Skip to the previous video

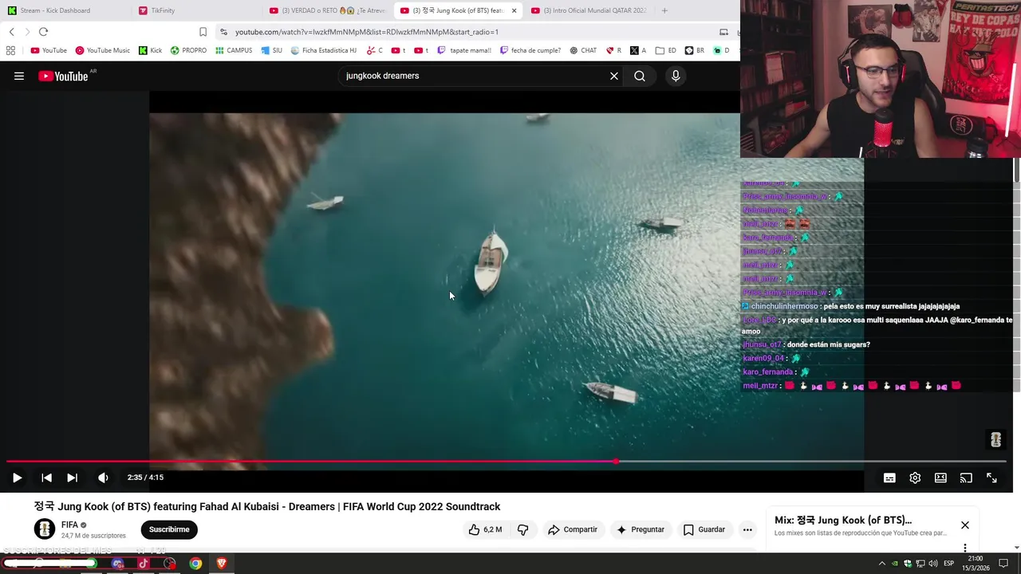click(46, 478)
